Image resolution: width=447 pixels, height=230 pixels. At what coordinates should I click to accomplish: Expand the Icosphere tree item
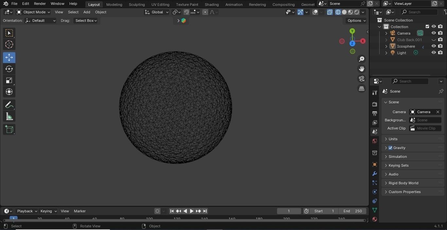point(386,46)
